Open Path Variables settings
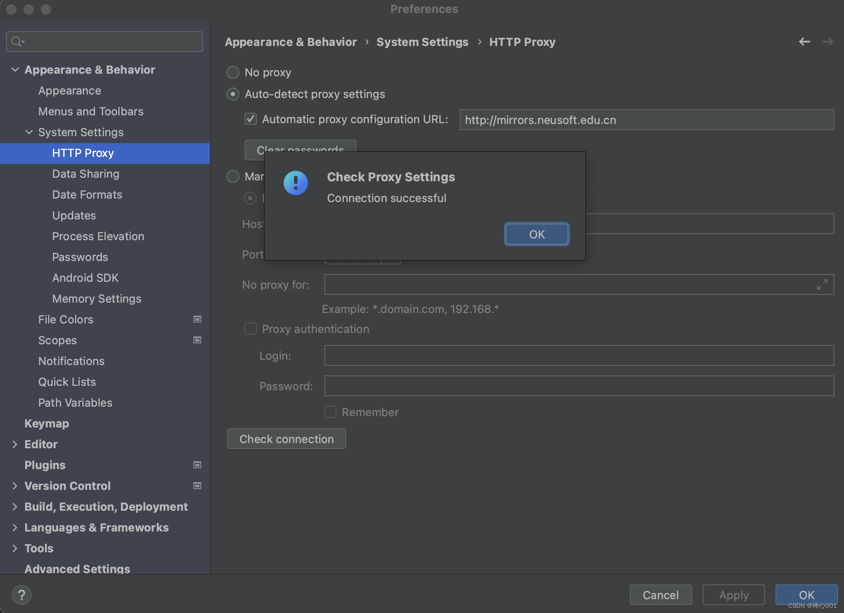The width and height of the screenshot is (844, 613). coord(75,403)
